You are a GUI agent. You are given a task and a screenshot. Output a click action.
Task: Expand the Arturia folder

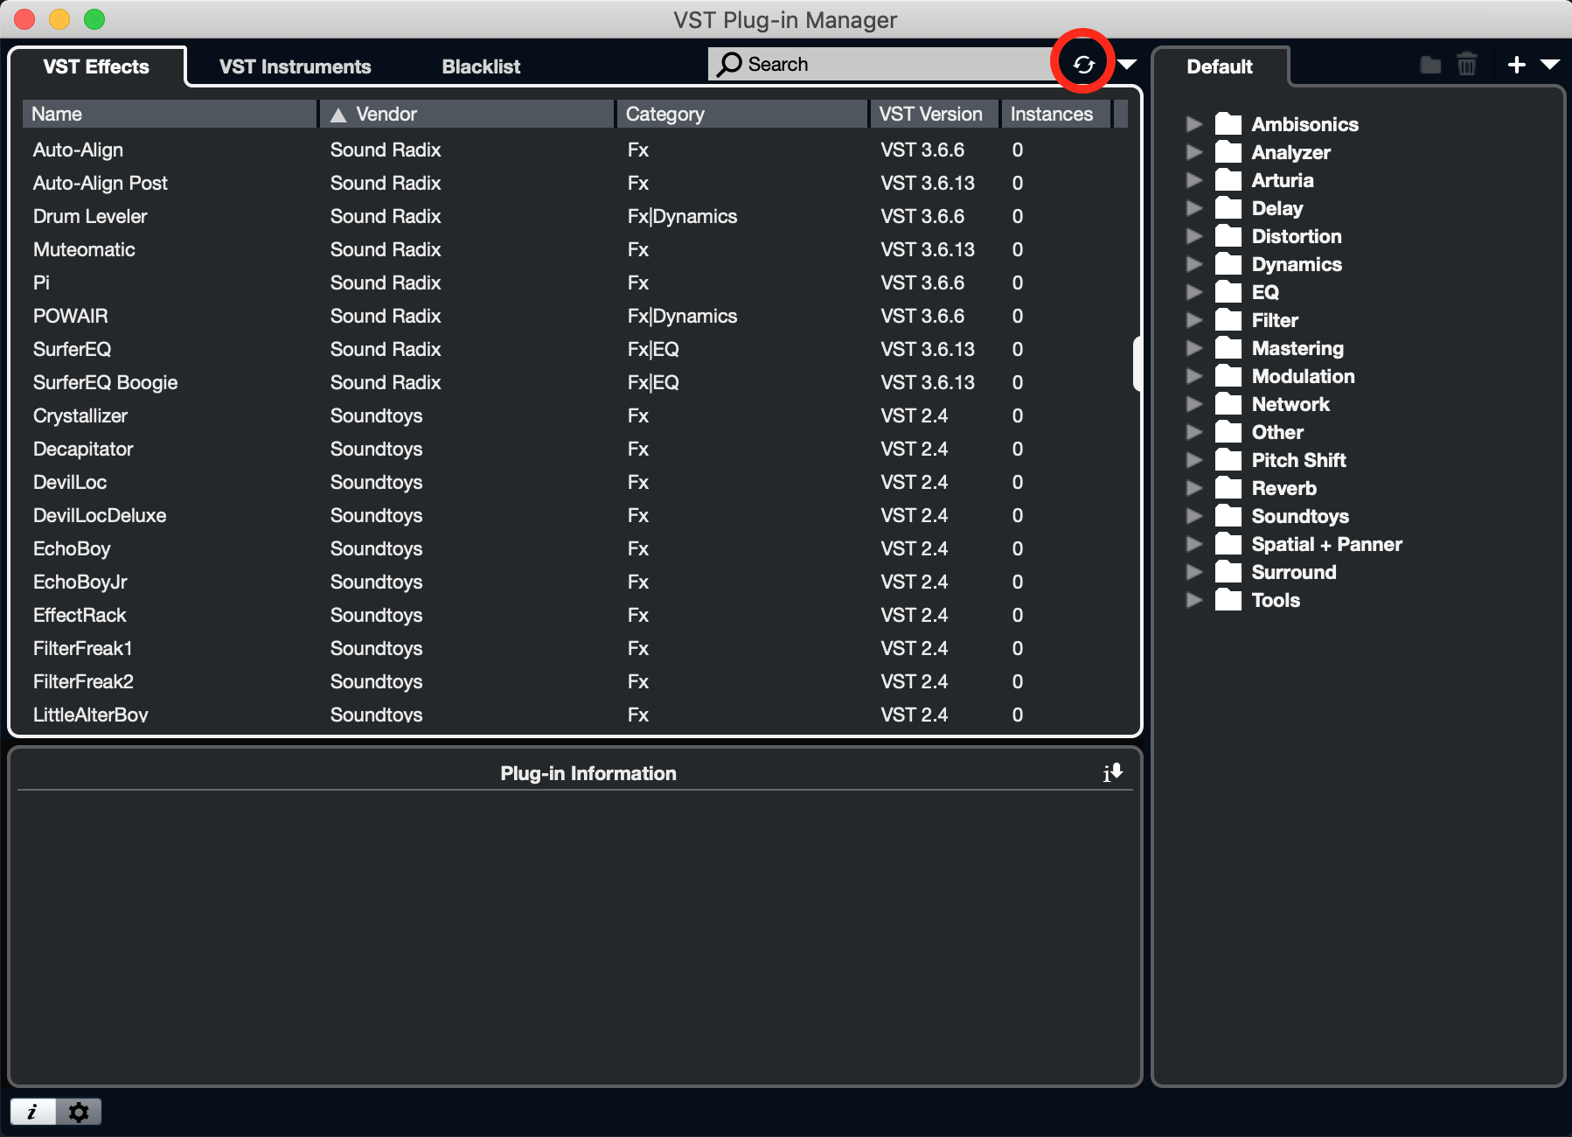click(x=1194, y=180)
